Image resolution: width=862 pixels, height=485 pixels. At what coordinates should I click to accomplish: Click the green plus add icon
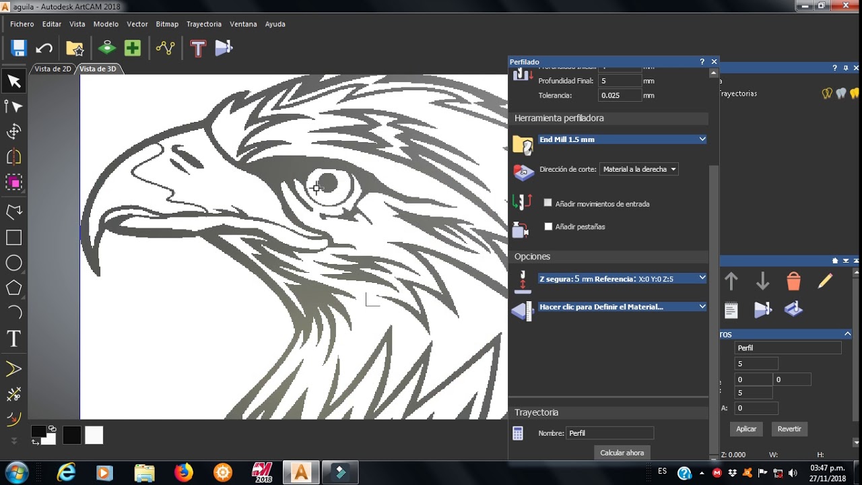133,48
